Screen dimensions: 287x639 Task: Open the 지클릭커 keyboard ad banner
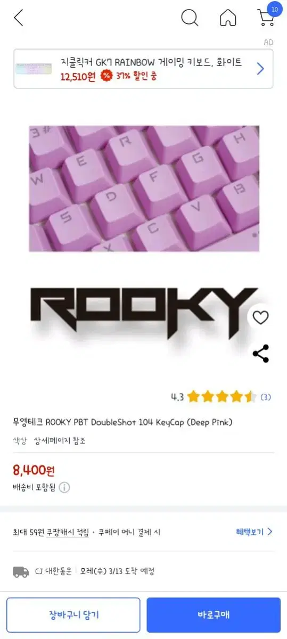tap(143, 69)
